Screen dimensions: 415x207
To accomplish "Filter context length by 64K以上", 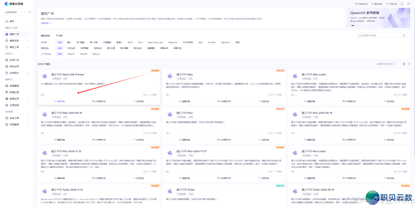I will point(96,54).
